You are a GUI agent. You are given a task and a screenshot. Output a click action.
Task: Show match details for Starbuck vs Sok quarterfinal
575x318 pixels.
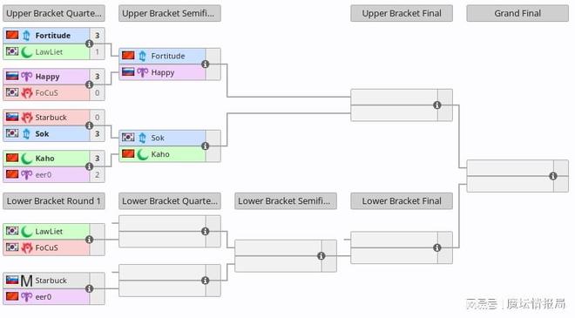tap(89, 125)
